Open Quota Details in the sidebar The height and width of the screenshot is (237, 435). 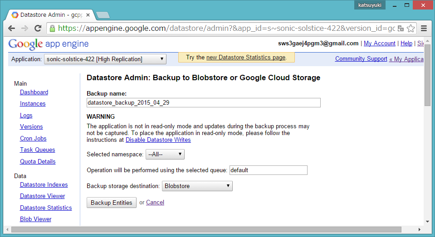click(x=38, y=162)
